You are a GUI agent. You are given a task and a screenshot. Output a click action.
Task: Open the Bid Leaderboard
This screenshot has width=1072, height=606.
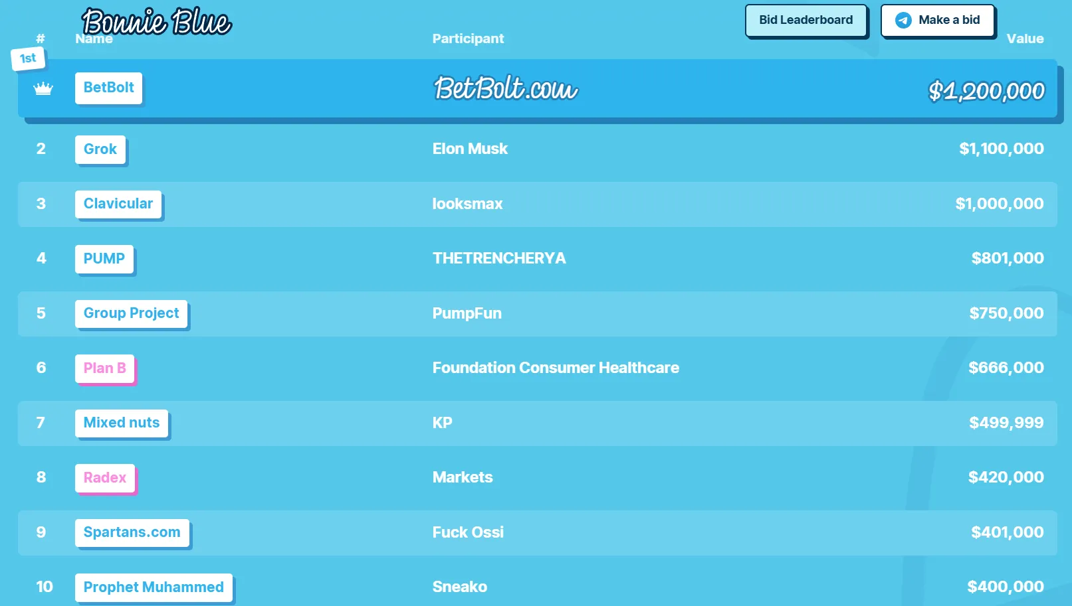tap(806, 21)
